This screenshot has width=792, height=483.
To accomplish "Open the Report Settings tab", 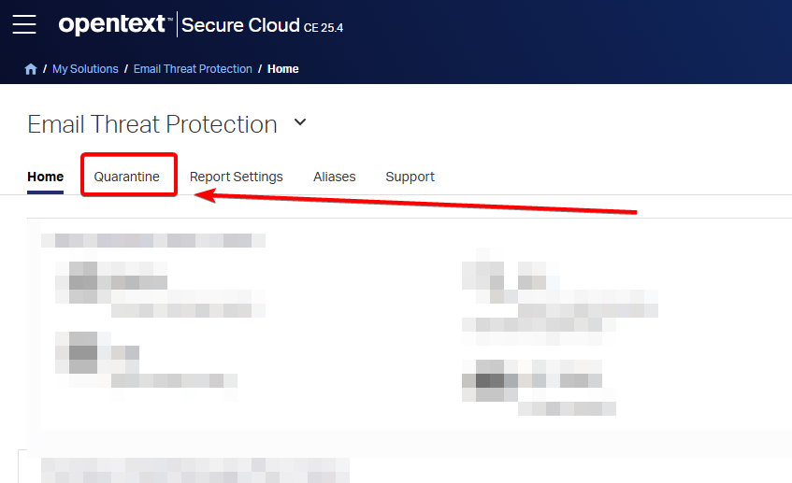I will [x=236, y=177].
